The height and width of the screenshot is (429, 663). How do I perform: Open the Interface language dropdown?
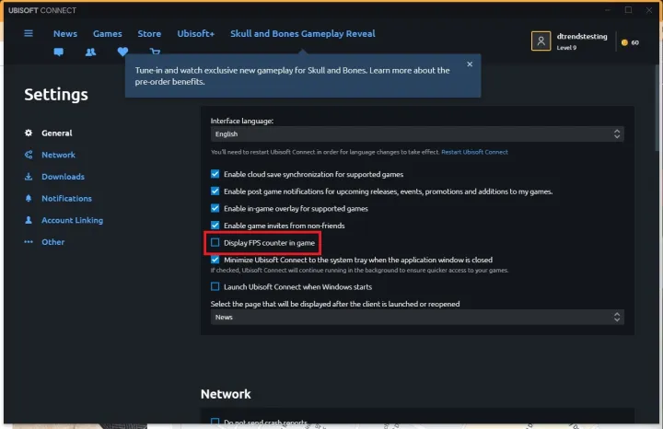click(x=417, y=134)
